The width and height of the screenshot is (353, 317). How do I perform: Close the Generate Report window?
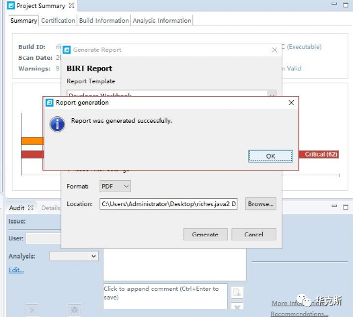coord(274,50)
